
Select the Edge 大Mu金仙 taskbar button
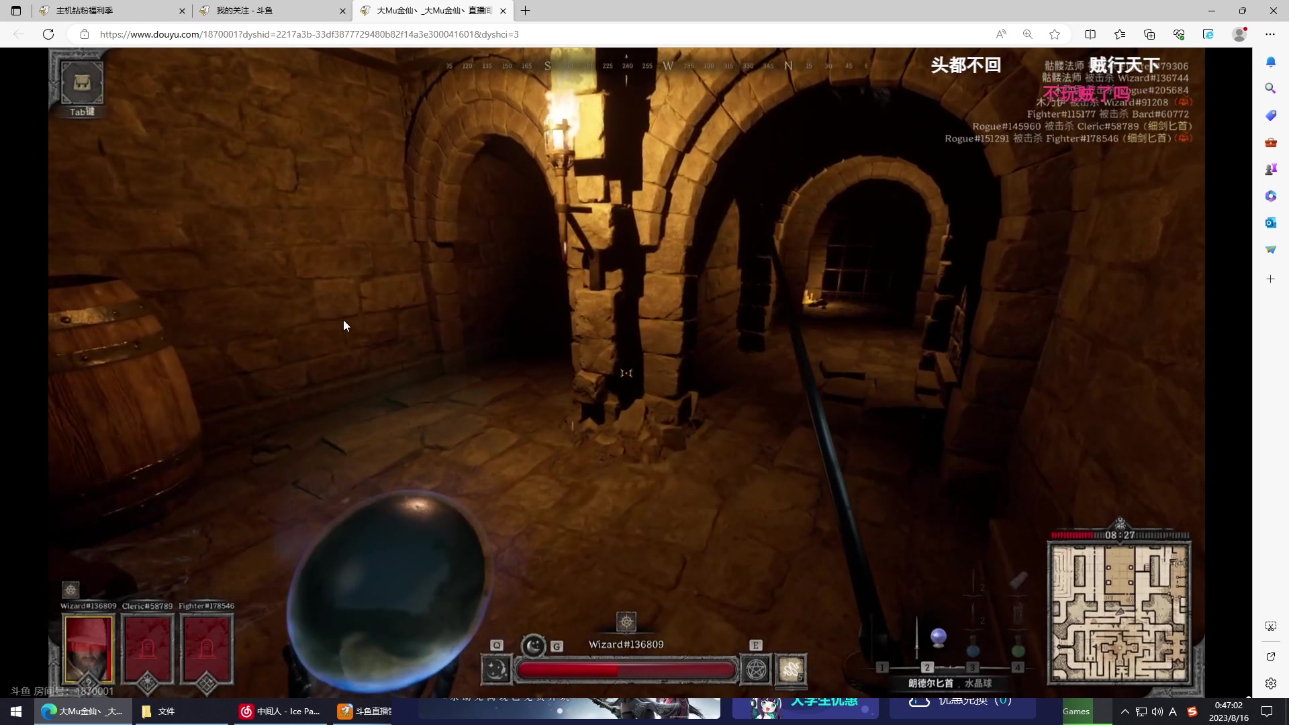[83, 712]
